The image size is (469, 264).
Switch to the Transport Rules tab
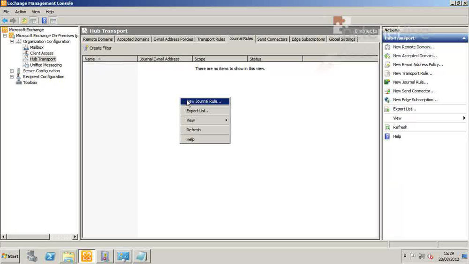point(211,39)
